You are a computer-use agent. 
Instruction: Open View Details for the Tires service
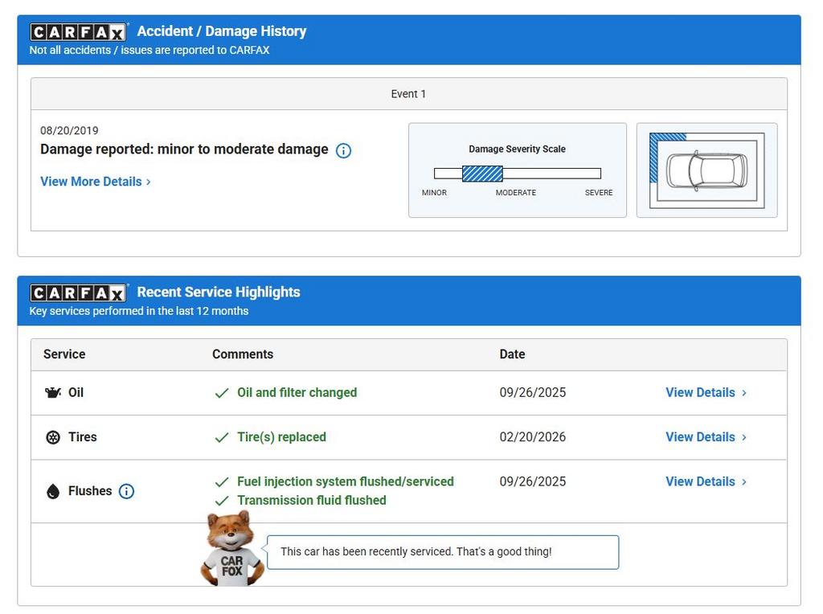706,437
